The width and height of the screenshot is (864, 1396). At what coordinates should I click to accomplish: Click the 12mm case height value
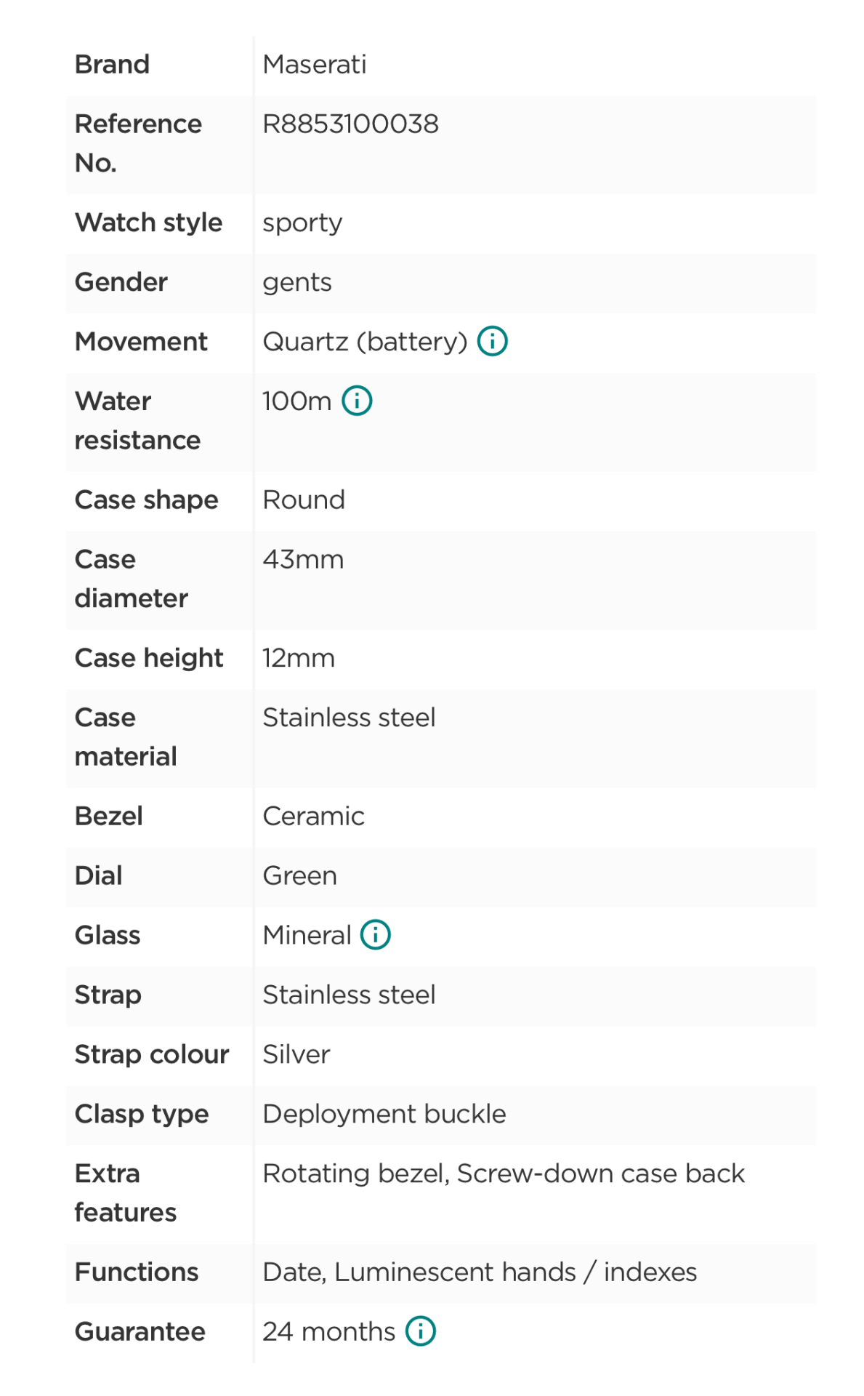[298, 659]
